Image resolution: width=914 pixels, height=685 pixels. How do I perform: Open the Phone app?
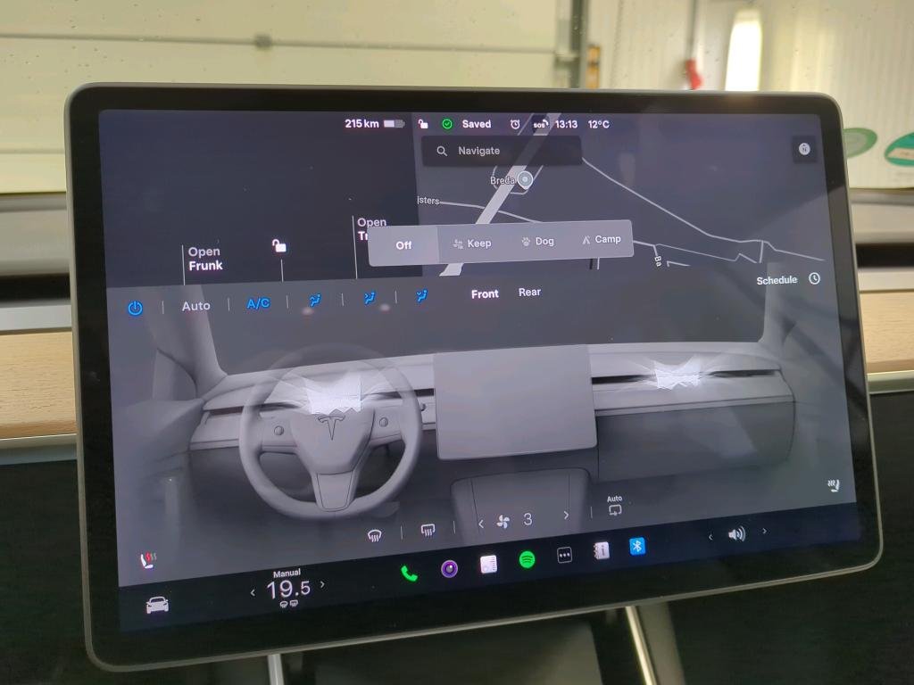tap(409, 573)
